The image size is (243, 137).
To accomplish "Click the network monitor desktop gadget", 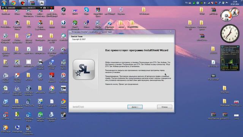I will point(230,58).
